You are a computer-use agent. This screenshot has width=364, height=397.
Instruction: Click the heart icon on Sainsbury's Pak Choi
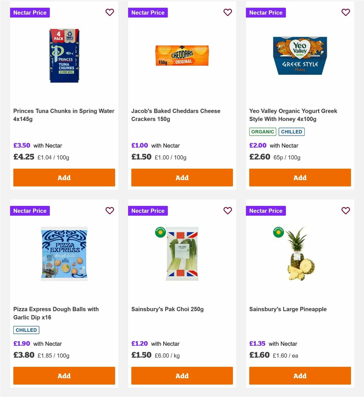227,210
